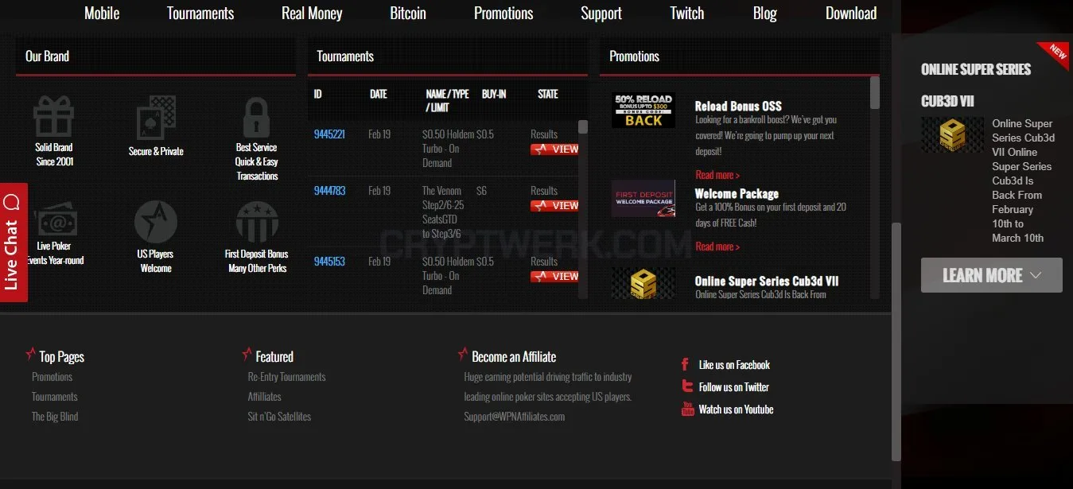This screenshot has width=1073, height=489.
Task: Click the Solid Brand gift box icon
Action: click(53, 117)
